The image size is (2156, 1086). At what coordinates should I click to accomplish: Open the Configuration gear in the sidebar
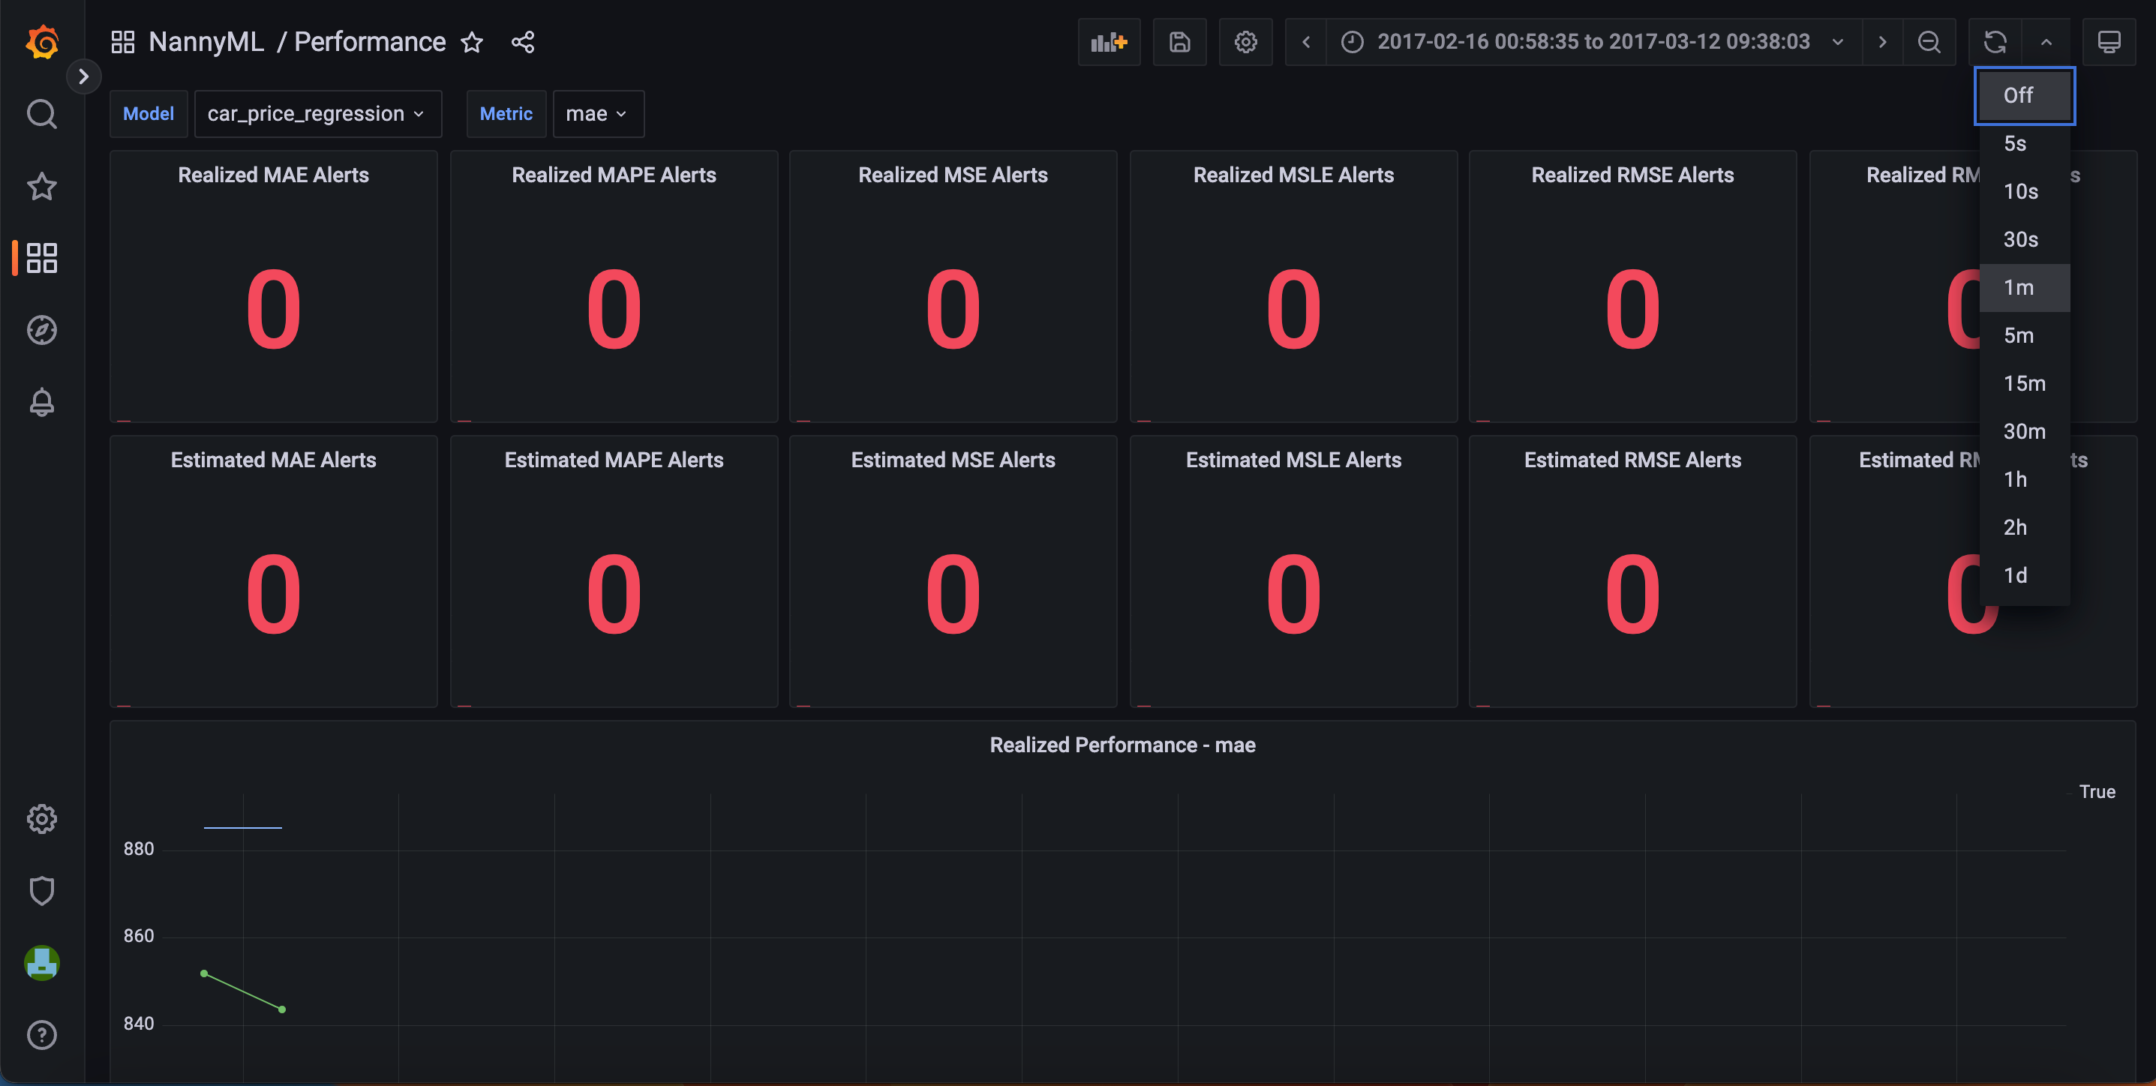point(42,818)
